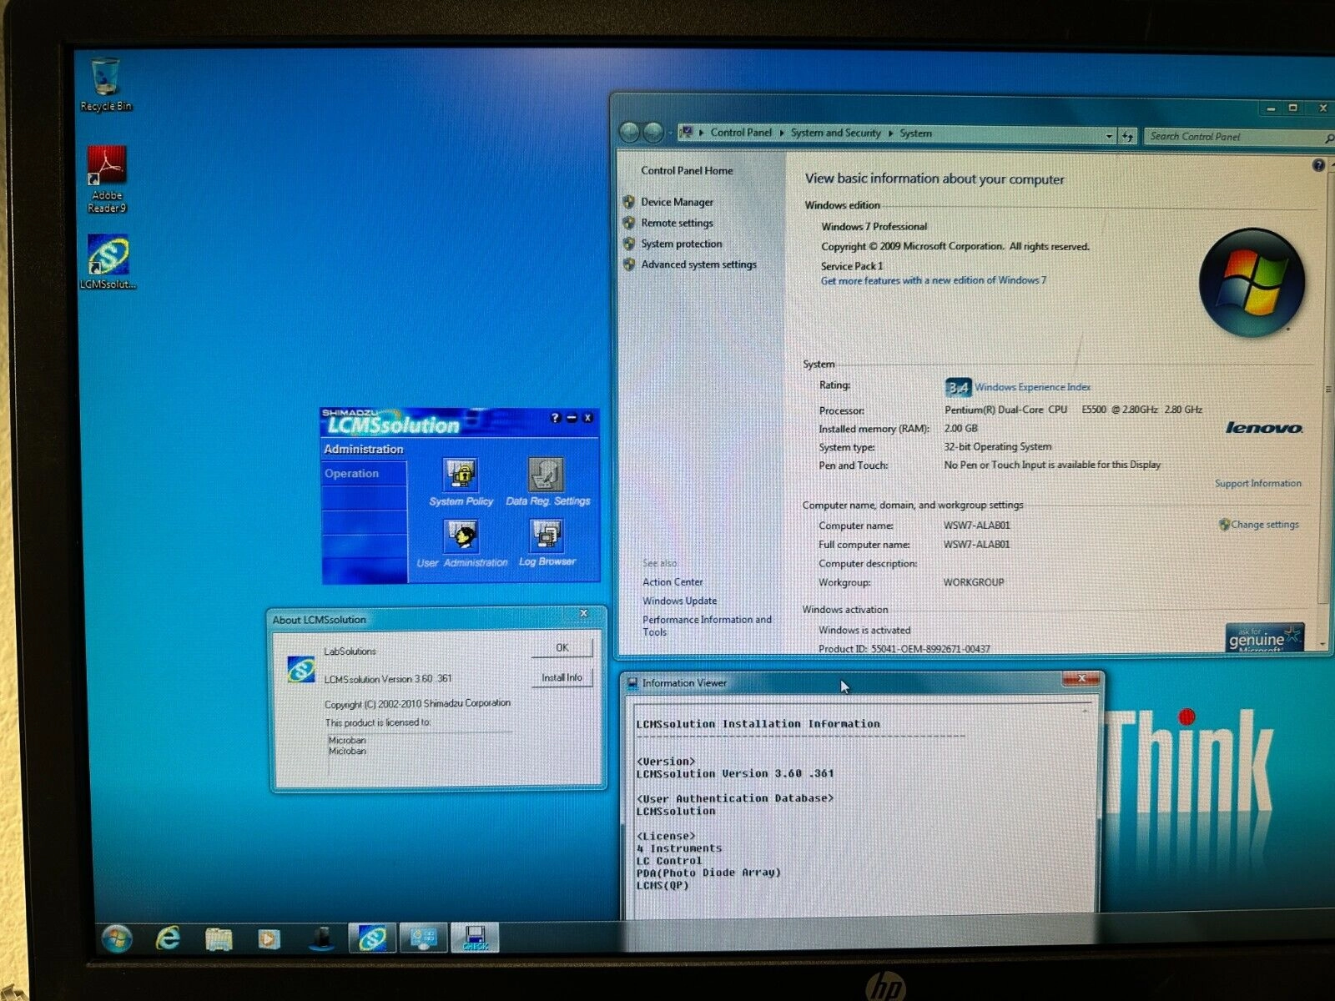This screenshot has height=1001, width=1335.
Task: Open Performance Information and Tools link
Action: (x=707, y=626)
